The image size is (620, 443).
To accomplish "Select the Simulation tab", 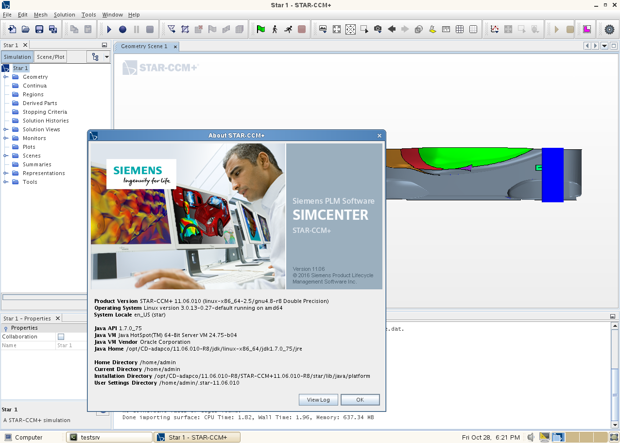I will 17,57.
